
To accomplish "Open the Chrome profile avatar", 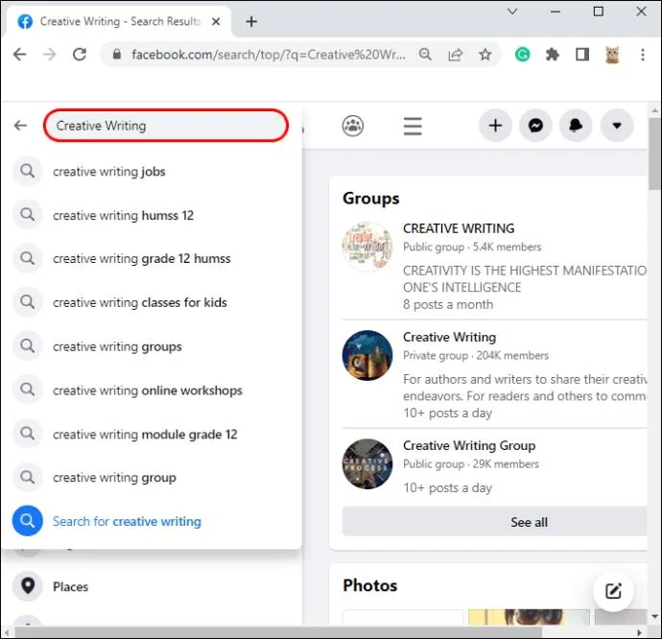I will pyautogui.click(x=612, y=55).
